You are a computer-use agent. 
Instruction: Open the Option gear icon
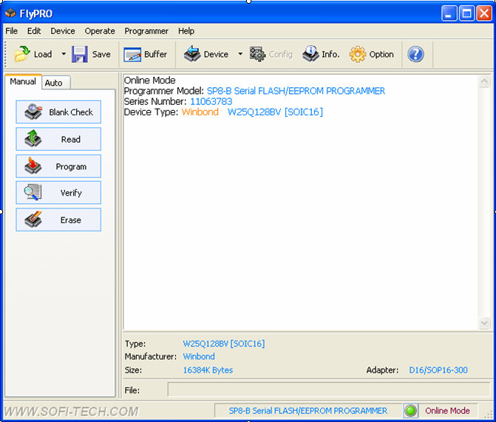pyautogui.click(x=358, y=54)
